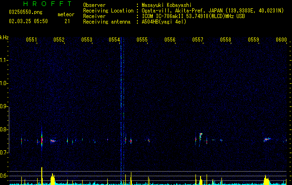Screen dimensions: 292x185
Task: Click the 0552 time marker
Action: tap(59, 40)
